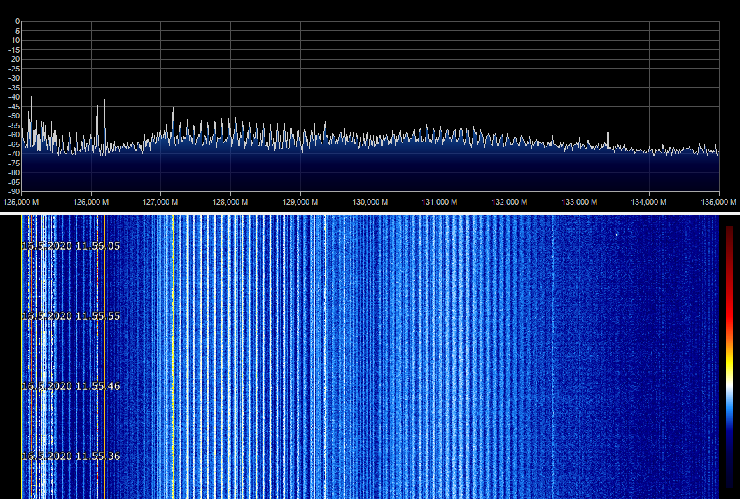Click the white divider between spectrum and waterfall

click(x=370, y=212)
